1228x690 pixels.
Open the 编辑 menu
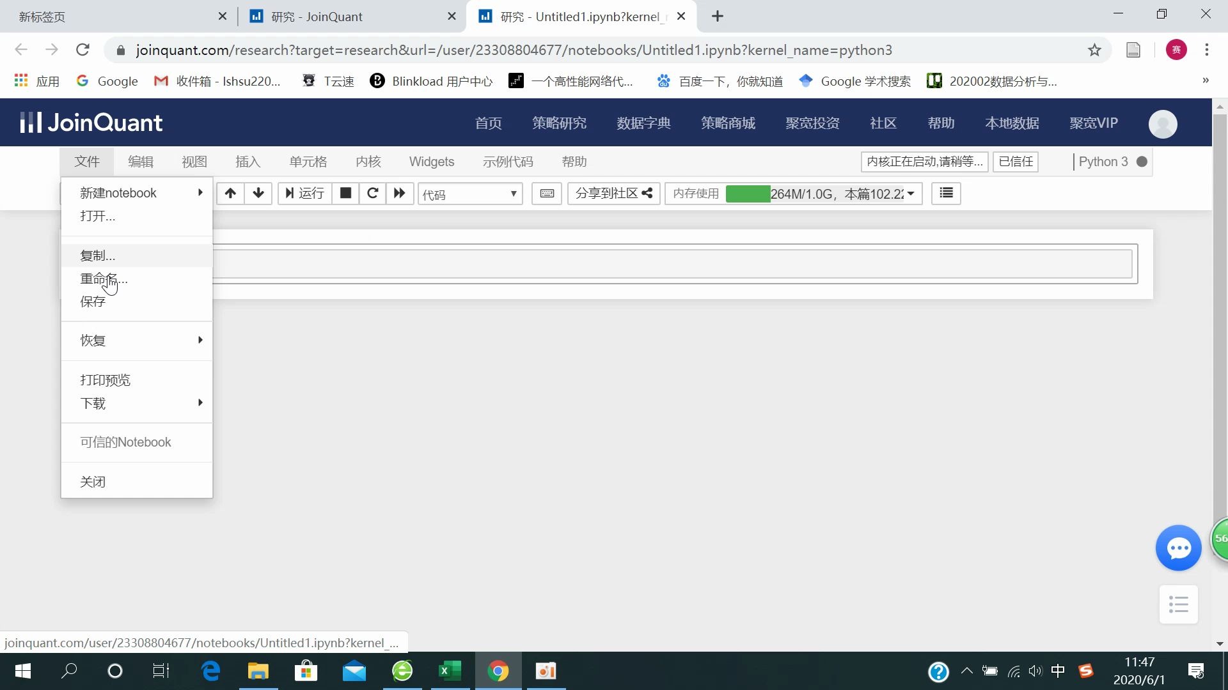click(x=141, y=162)
